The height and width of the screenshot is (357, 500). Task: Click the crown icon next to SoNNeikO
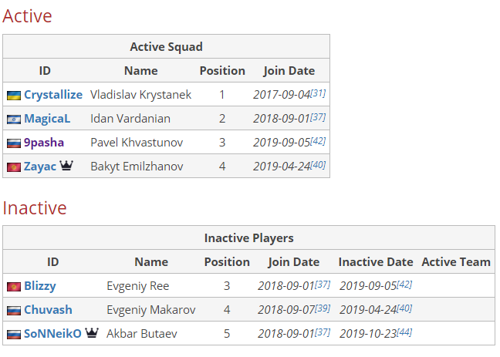pos(92,333)
